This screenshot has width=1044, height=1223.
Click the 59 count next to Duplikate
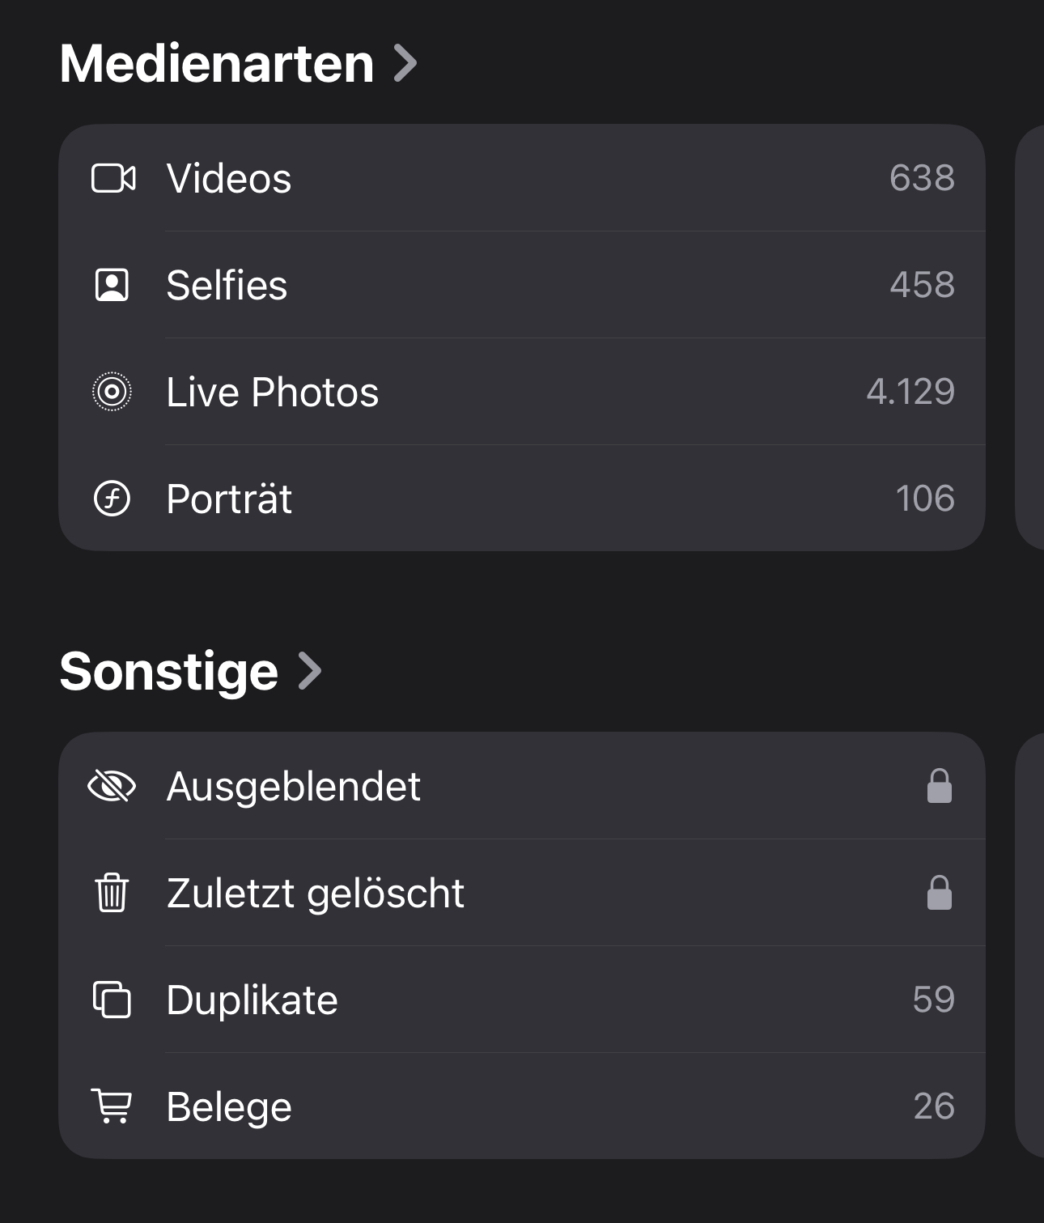[933, 1000]
